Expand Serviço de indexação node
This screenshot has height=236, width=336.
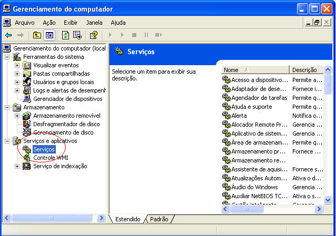[17, 166]
